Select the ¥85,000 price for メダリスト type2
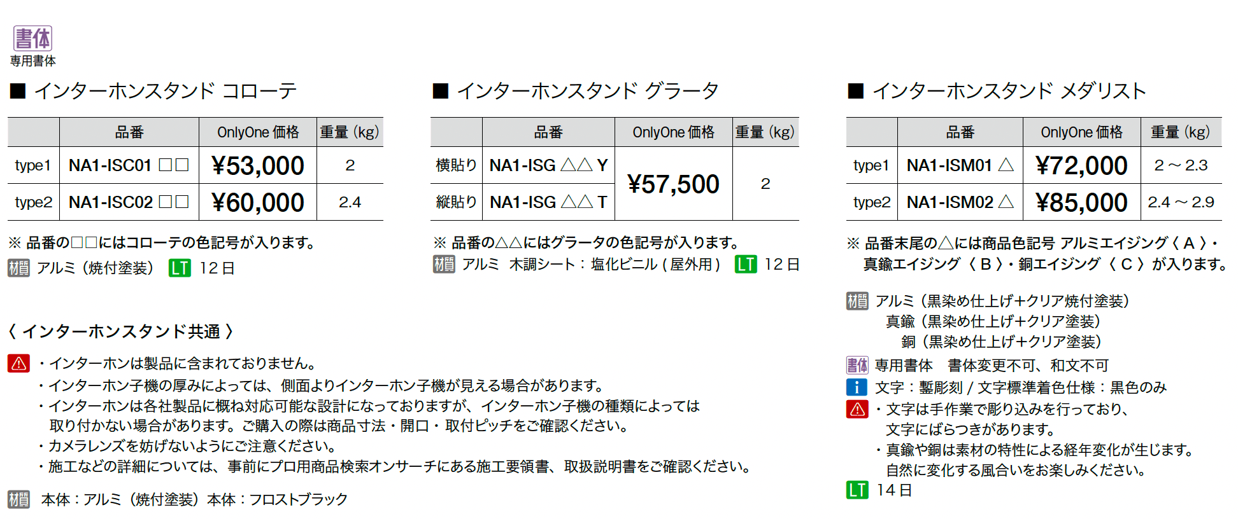This screenshot has width=1238, height=519. (x=1081, y=202)
